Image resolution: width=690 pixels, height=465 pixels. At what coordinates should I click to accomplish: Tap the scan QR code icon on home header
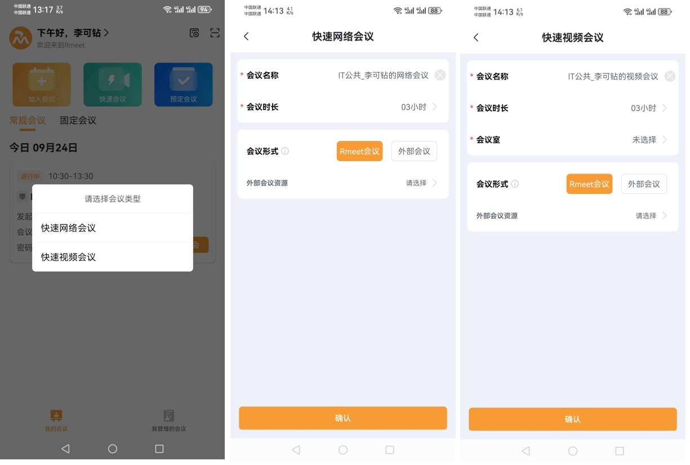[215, 33]
